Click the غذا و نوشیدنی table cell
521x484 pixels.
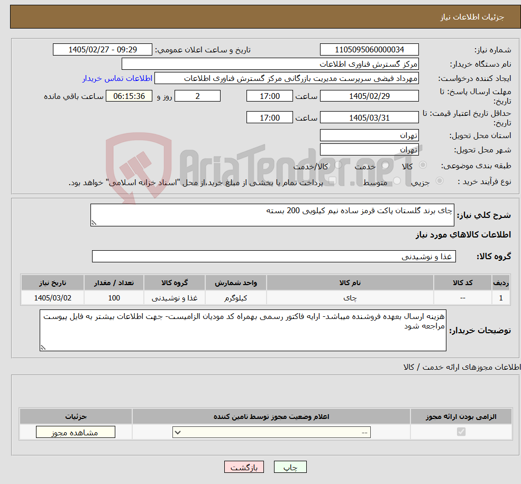pos(175,298)
